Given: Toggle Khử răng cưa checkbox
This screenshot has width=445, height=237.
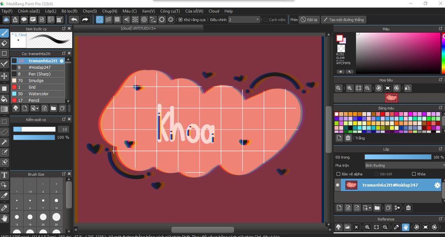Looking at the screenshot, I should coord(180,20).
